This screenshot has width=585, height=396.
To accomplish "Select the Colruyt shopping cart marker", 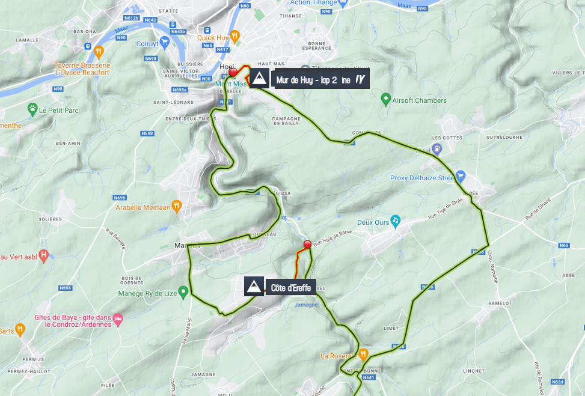I will (x=164, y=42).
